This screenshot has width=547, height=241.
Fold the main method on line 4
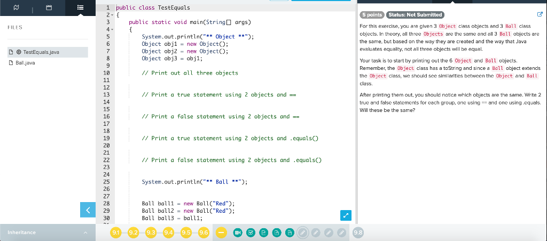[112, 30]
